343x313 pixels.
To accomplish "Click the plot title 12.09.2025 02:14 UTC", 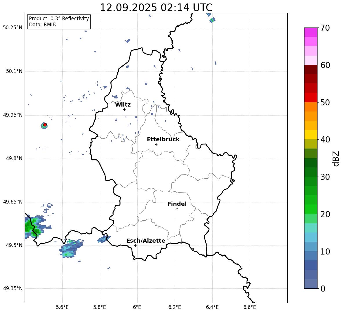I will [x=156, y=8].
